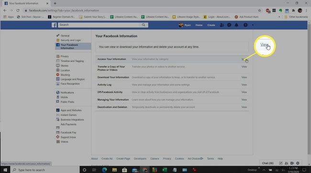Open Instant Games settings
Viewport: 311px width, 173px height.
click(68, 115)
